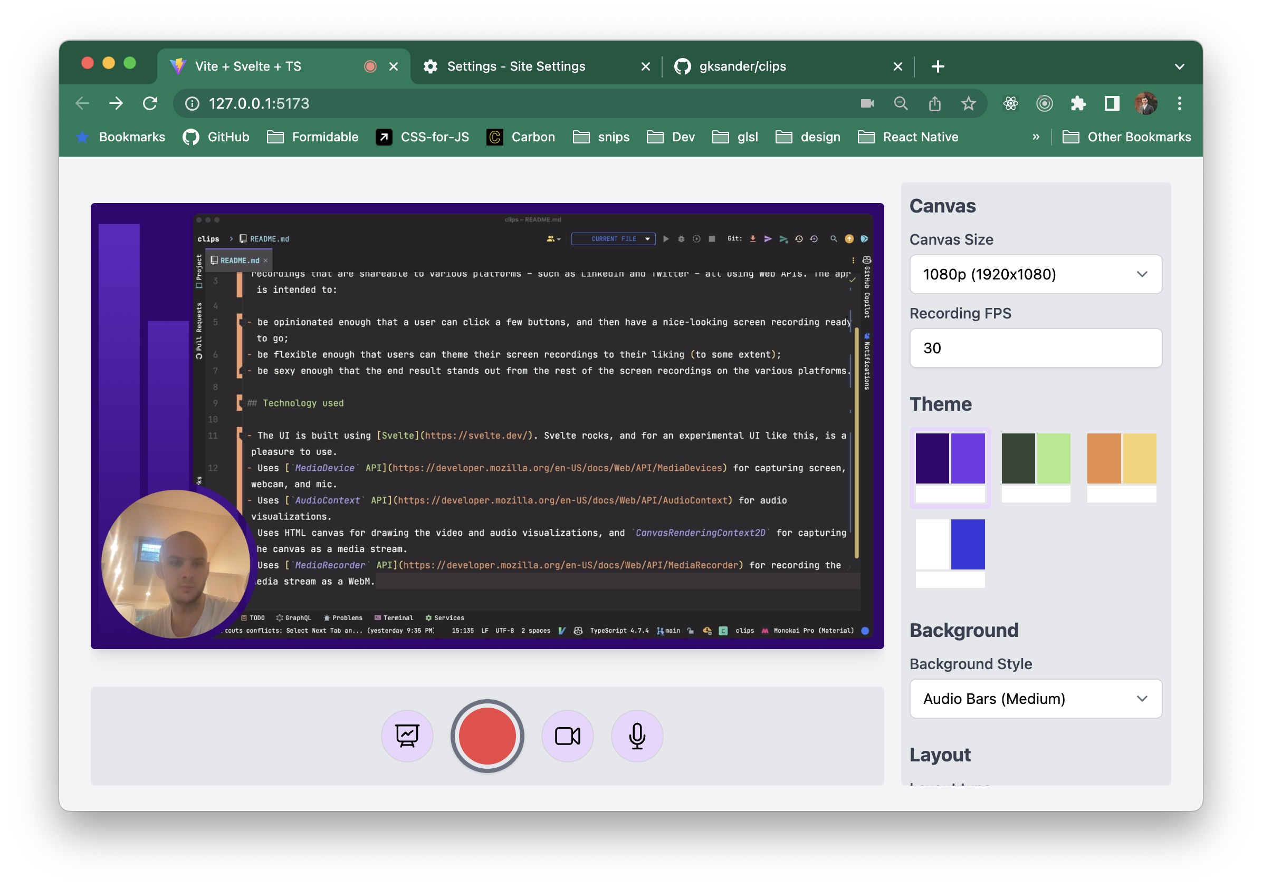1262x889 pixels.
Task: Expand the Background Style dropdown
Action: (x=1035, y=698)
